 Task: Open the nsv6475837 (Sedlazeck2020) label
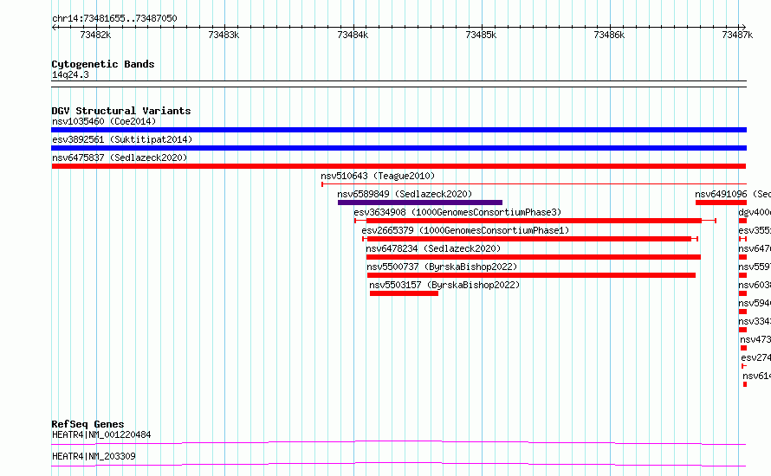click(x=120, y=158)
